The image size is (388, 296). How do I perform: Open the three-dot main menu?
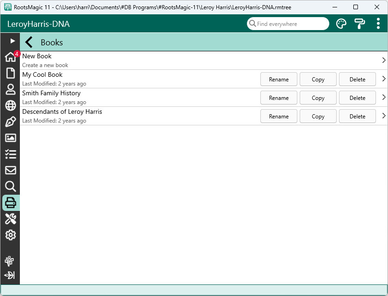click(378, 24)
